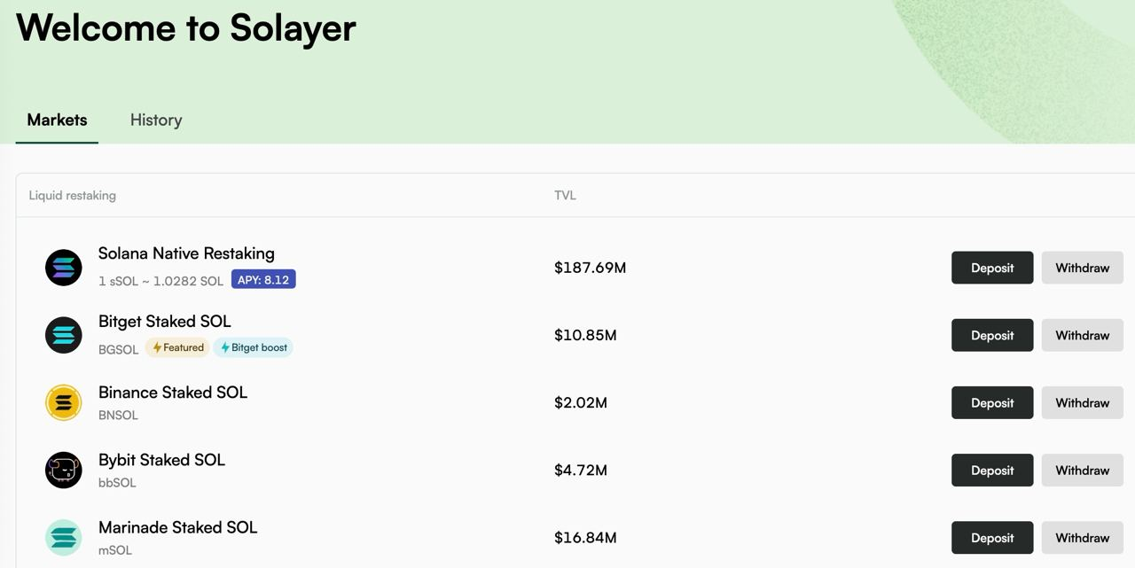This screenshot has width=1135, height=568.
Task: Deposit into Bybit Staked SOL
Action: (992, 471)
